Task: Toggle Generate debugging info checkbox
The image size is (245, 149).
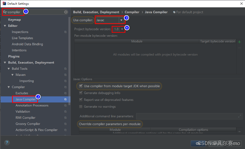Action: click(81, 93)
